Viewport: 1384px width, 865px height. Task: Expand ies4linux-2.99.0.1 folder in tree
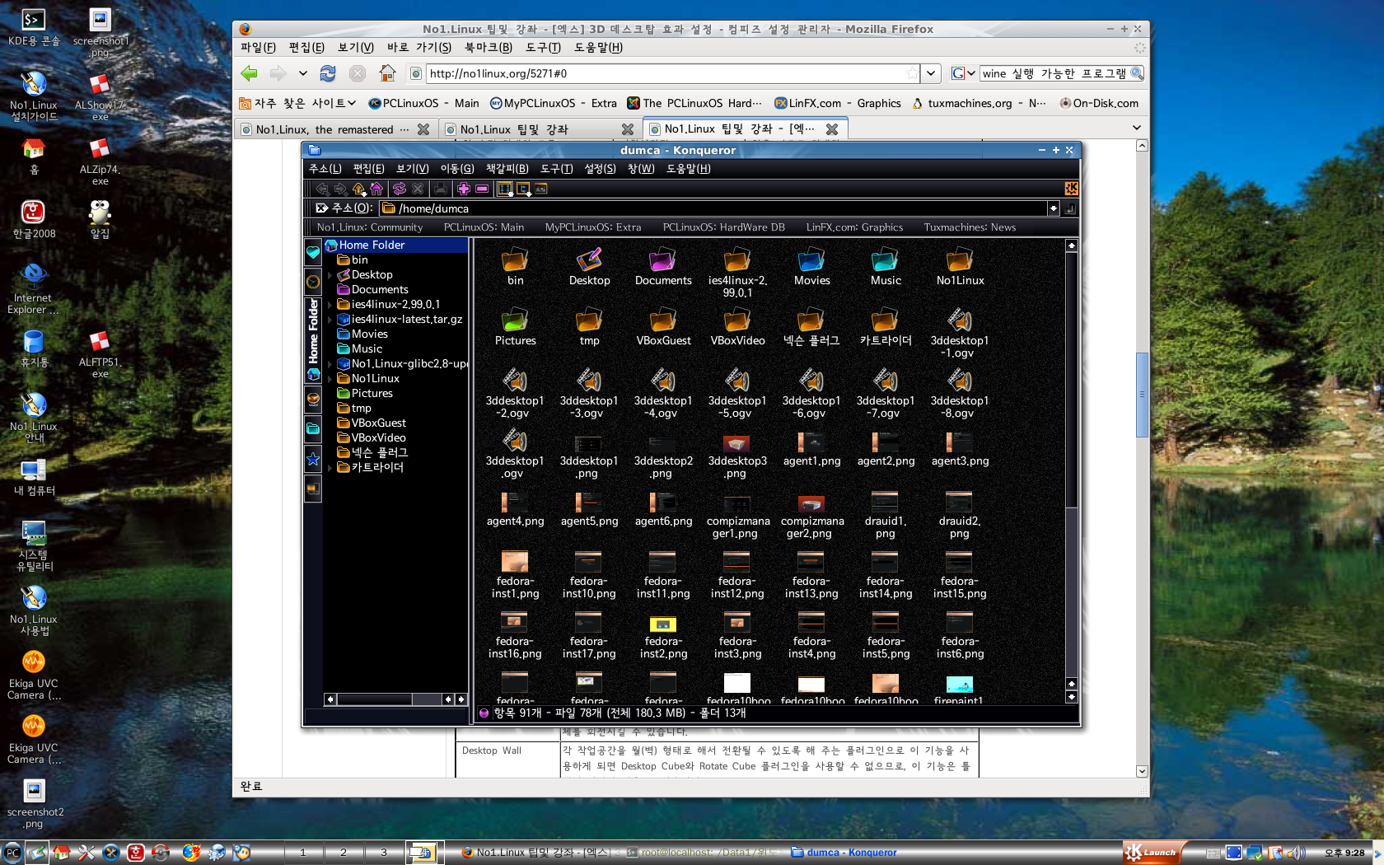pyautogui.click(x=330, y=305)
